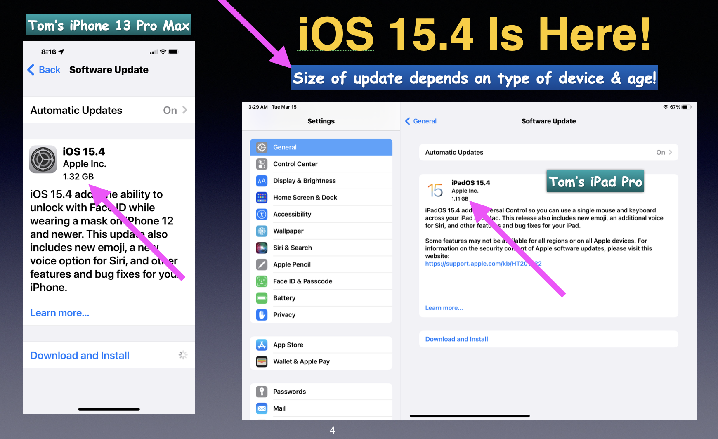Screen dimensions: 718x439
Task: Click the Tom's iPhone 13 Pro Max label
Action: point(109,25)
